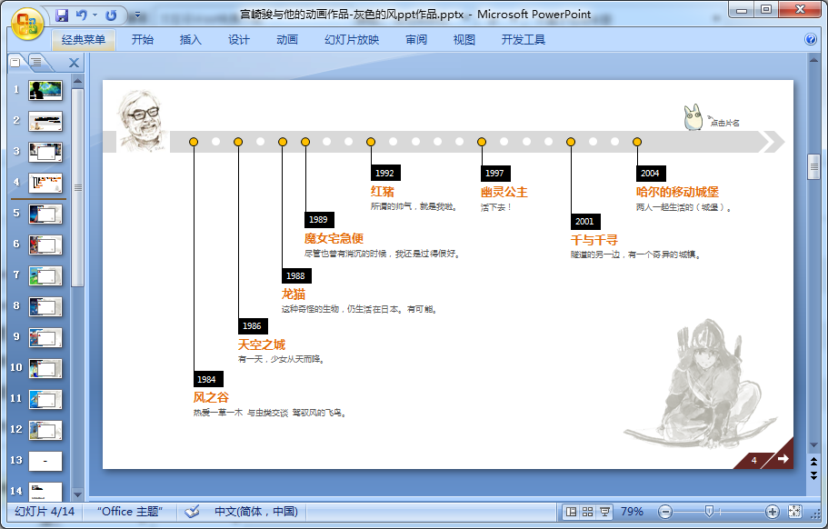Viewport: 828px width, 529px height.
Task: Click the 风之谷 title text
Action: (x=211, y=397)
